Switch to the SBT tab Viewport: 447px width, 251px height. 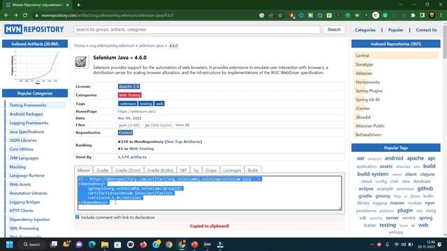click(183, 170)
